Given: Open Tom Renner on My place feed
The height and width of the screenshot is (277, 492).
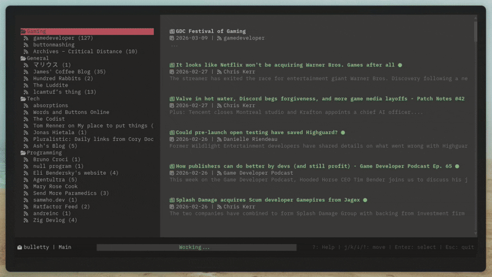Looking at the screenshot, I should click(93, 126).
